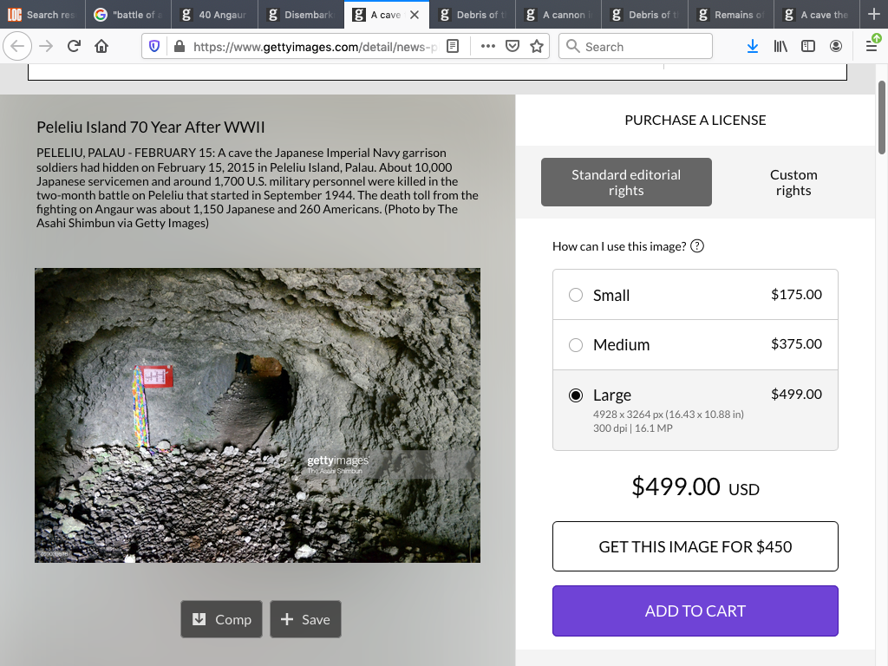Show the Library bookmarks and history
Screen dimensions: 888x666
780,46
